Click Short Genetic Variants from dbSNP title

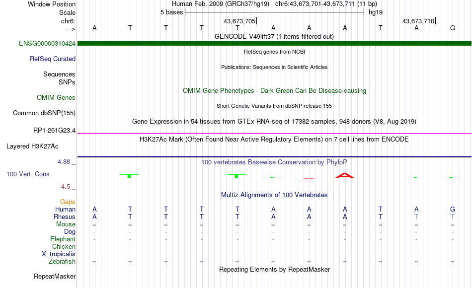point(274,106)
